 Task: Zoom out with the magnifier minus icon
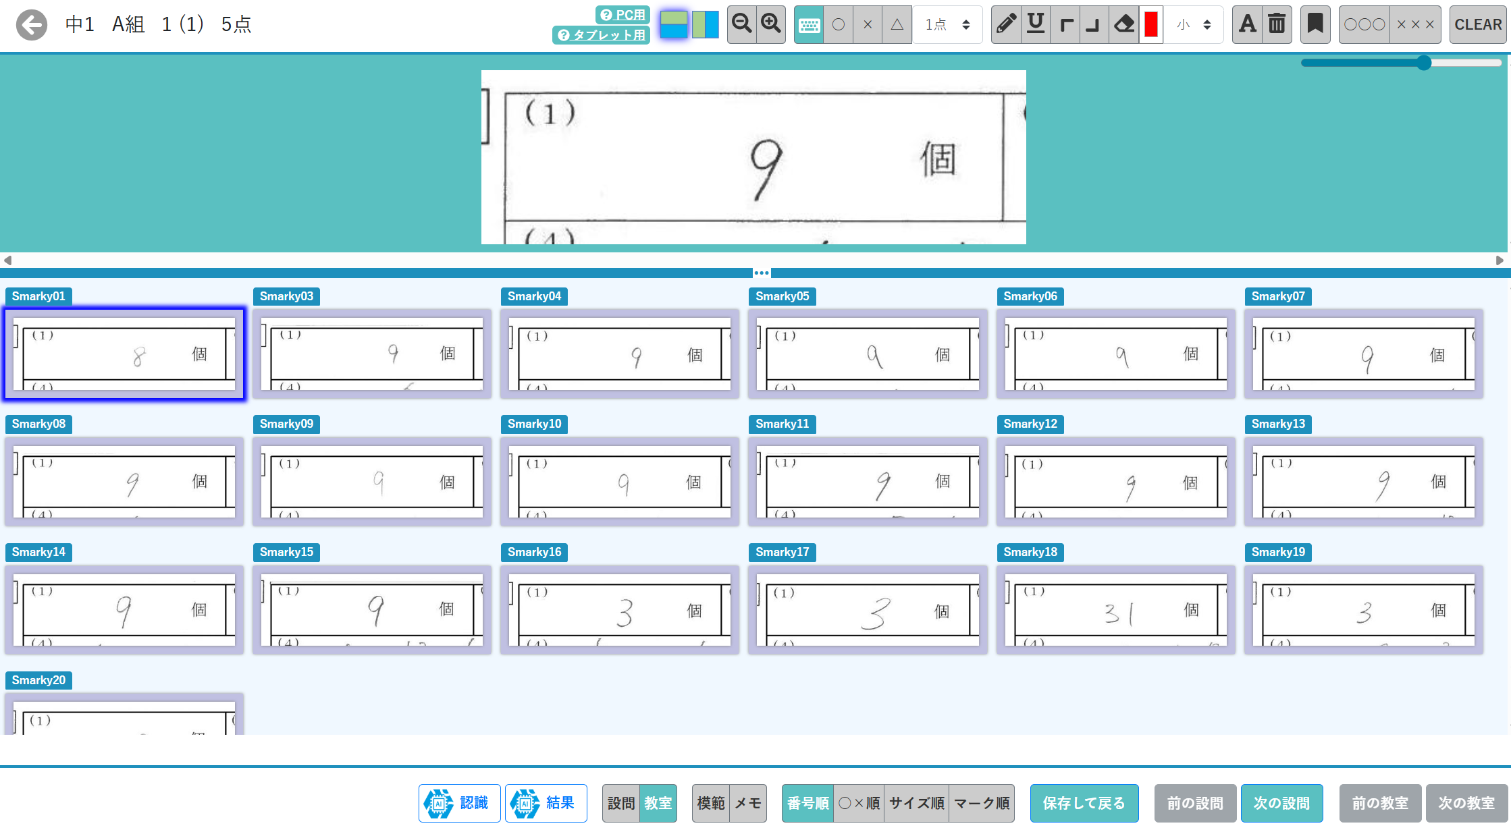click(742, 24)
